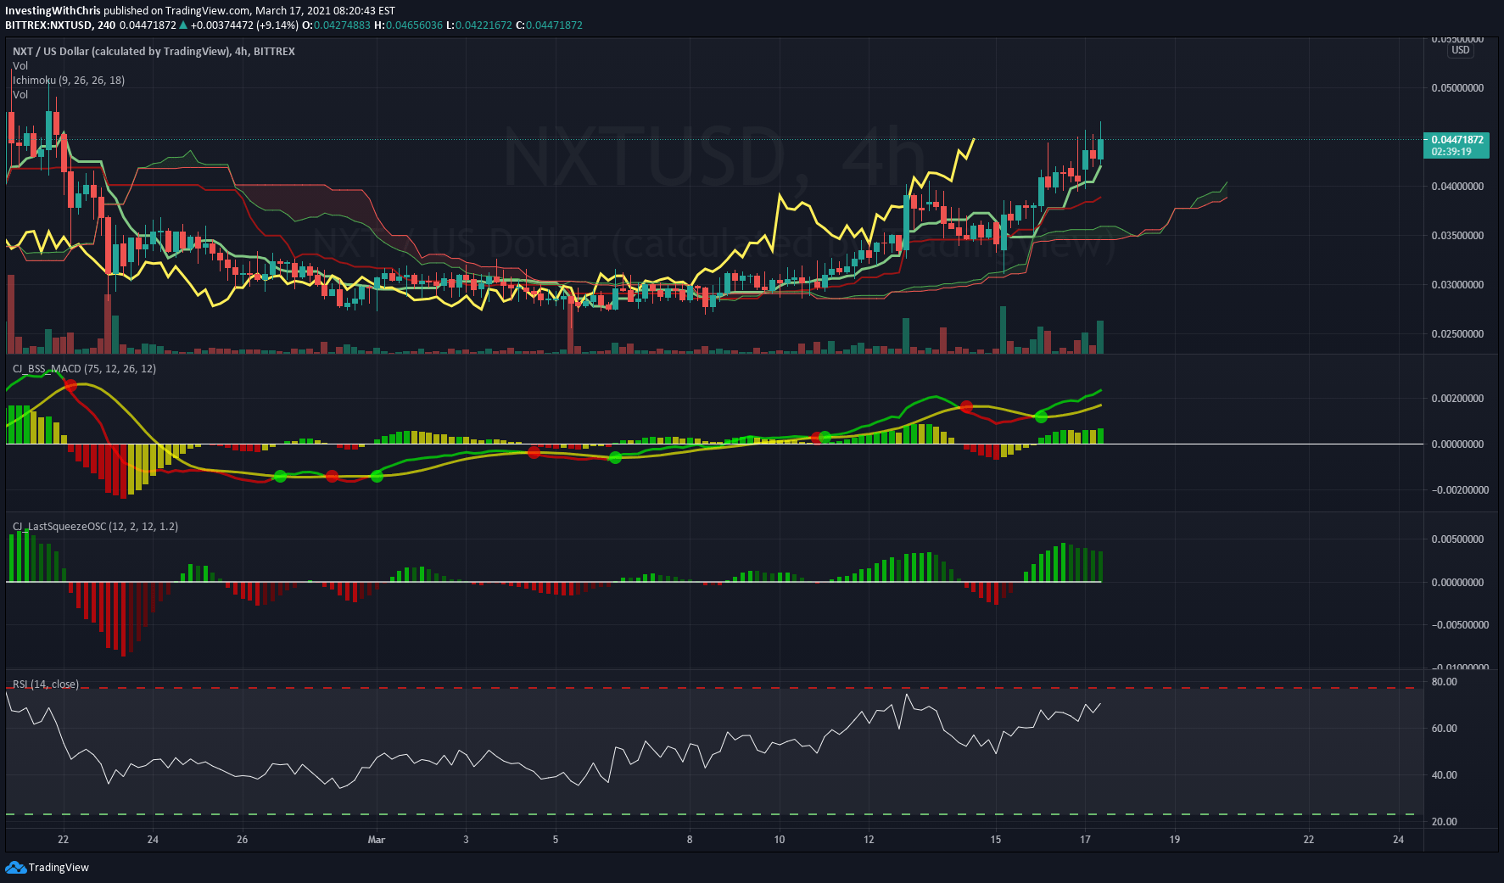Select the Vol indicator label
1504x883 pixels.
[20, 65]
